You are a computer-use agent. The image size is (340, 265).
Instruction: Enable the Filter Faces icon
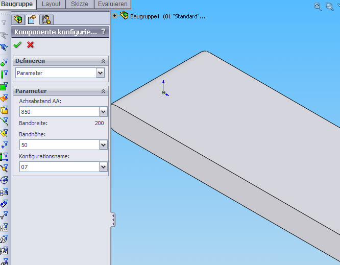pos(4,86)
